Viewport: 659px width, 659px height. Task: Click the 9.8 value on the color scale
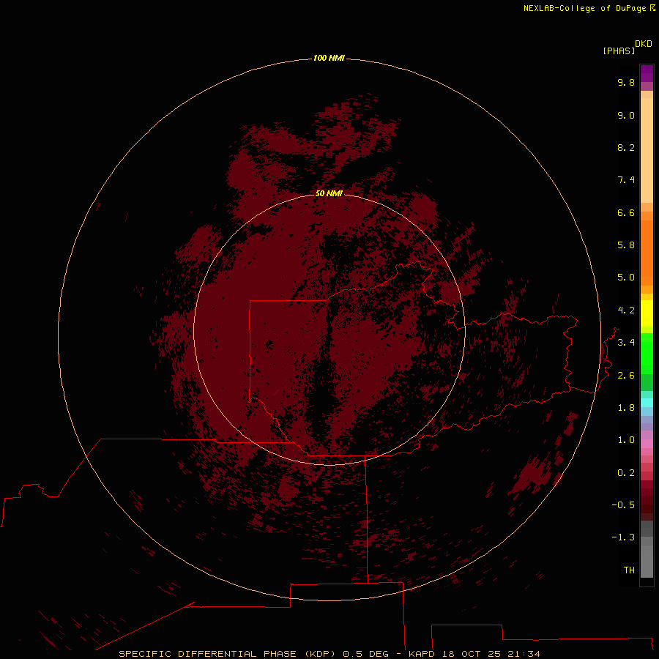626,82
